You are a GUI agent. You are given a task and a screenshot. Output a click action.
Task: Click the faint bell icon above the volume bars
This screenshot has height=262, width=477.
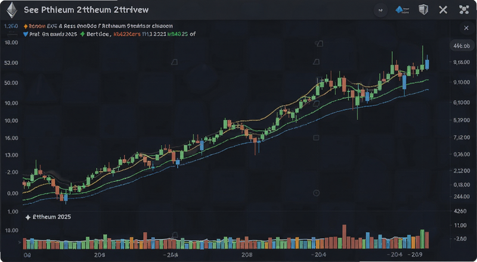[175, 235]
